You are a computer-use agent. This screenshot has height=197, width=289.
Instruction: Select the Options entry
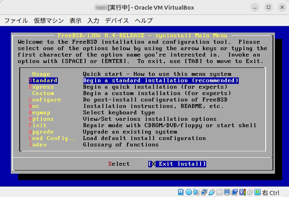(x=41, y=119)
